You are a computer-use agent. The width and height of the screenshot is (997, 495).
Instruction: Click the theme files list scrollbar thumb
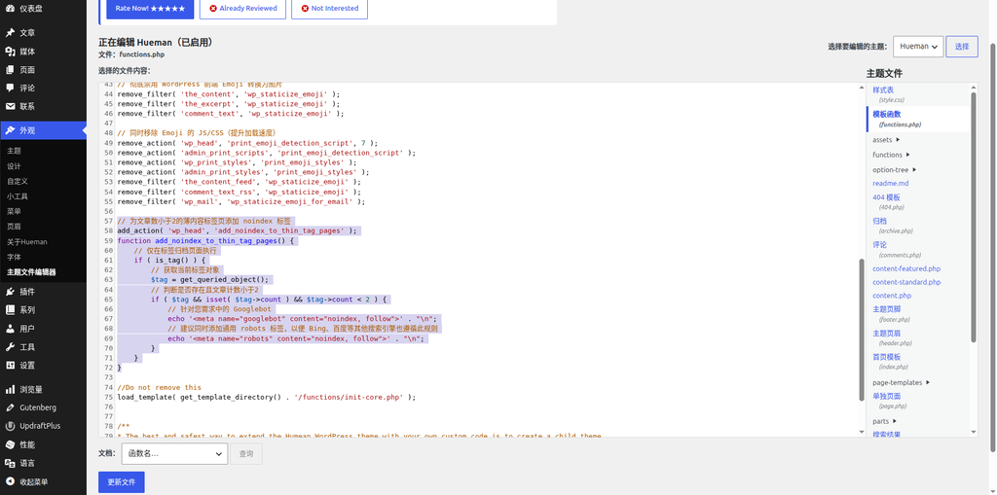974,217
